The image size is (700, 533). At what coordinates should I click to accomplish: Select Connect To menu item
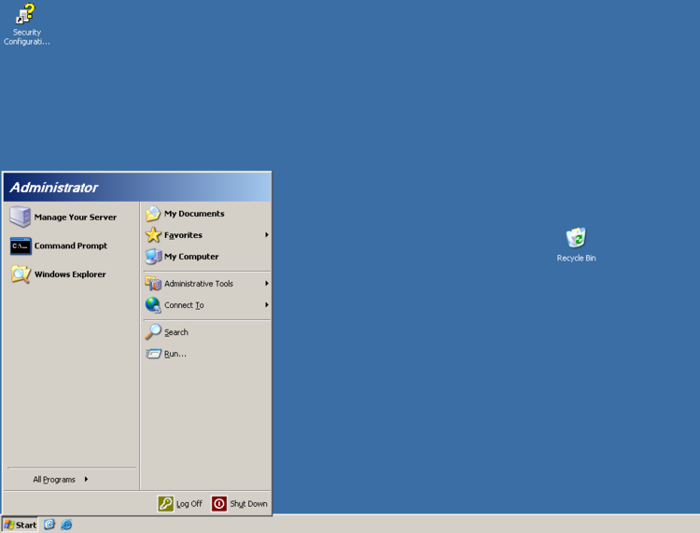tap(207, 305)
